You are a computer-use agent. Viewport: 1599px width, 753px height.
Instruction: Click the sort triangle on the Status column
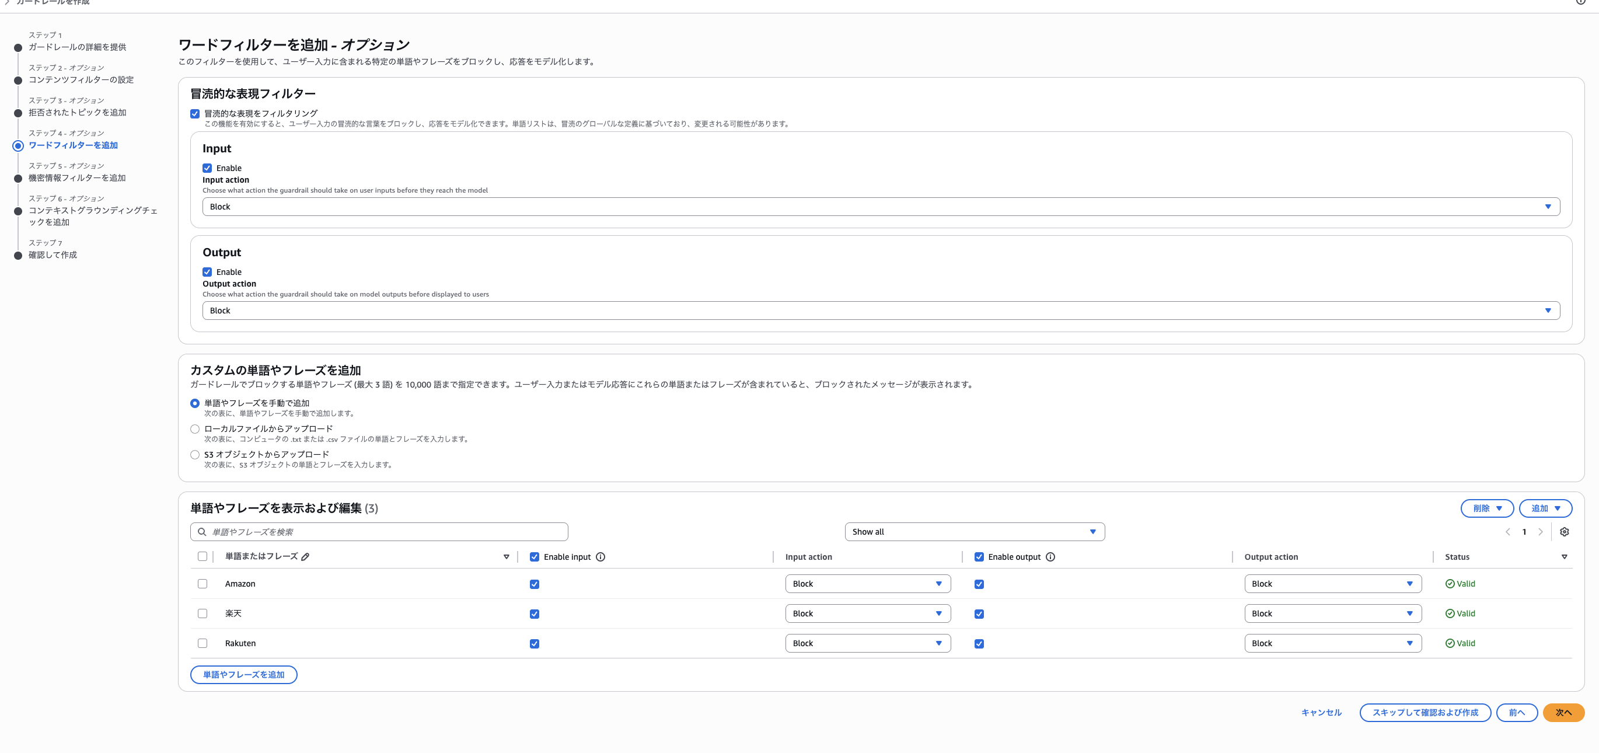[1565, 557]
